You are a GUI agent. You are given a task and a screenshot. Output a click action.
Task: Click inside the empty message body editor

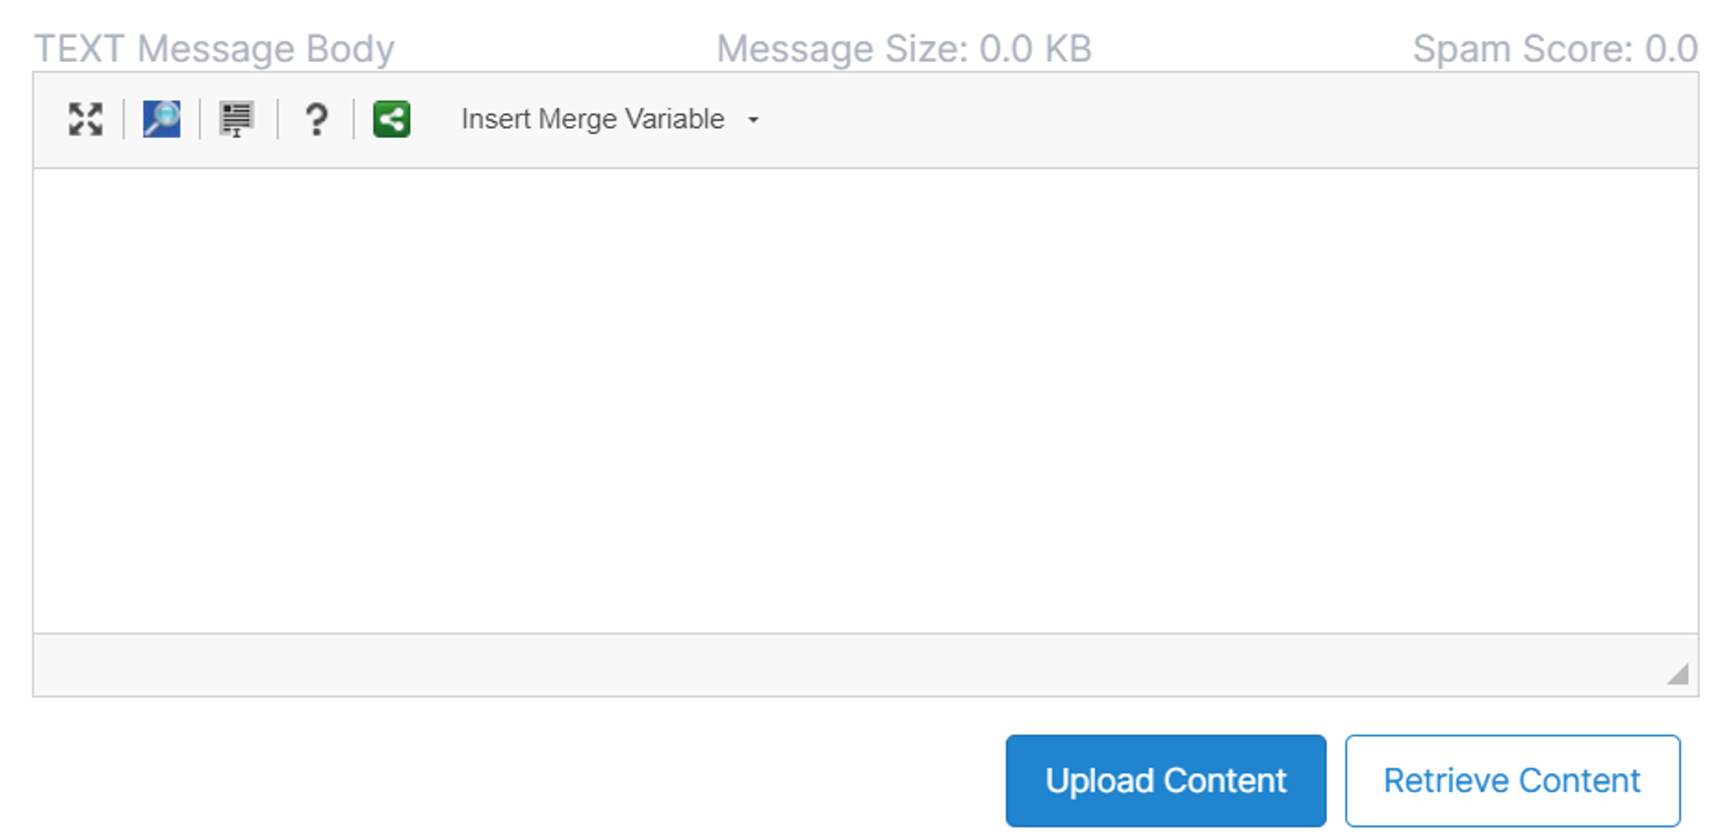coord(863,400)
